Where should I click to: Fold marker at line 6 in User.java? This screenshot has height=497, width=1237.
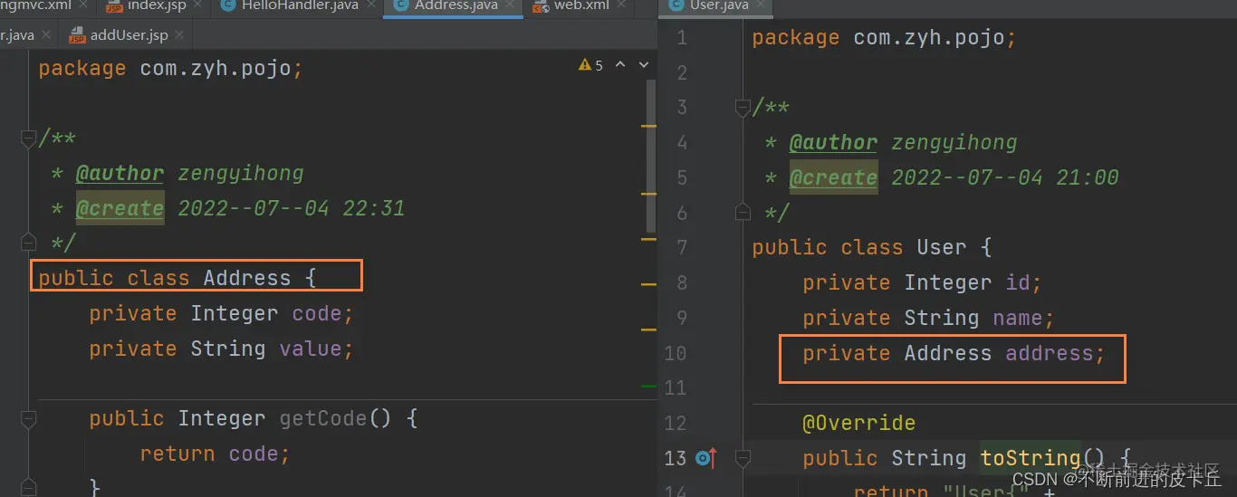pos(743,213)
